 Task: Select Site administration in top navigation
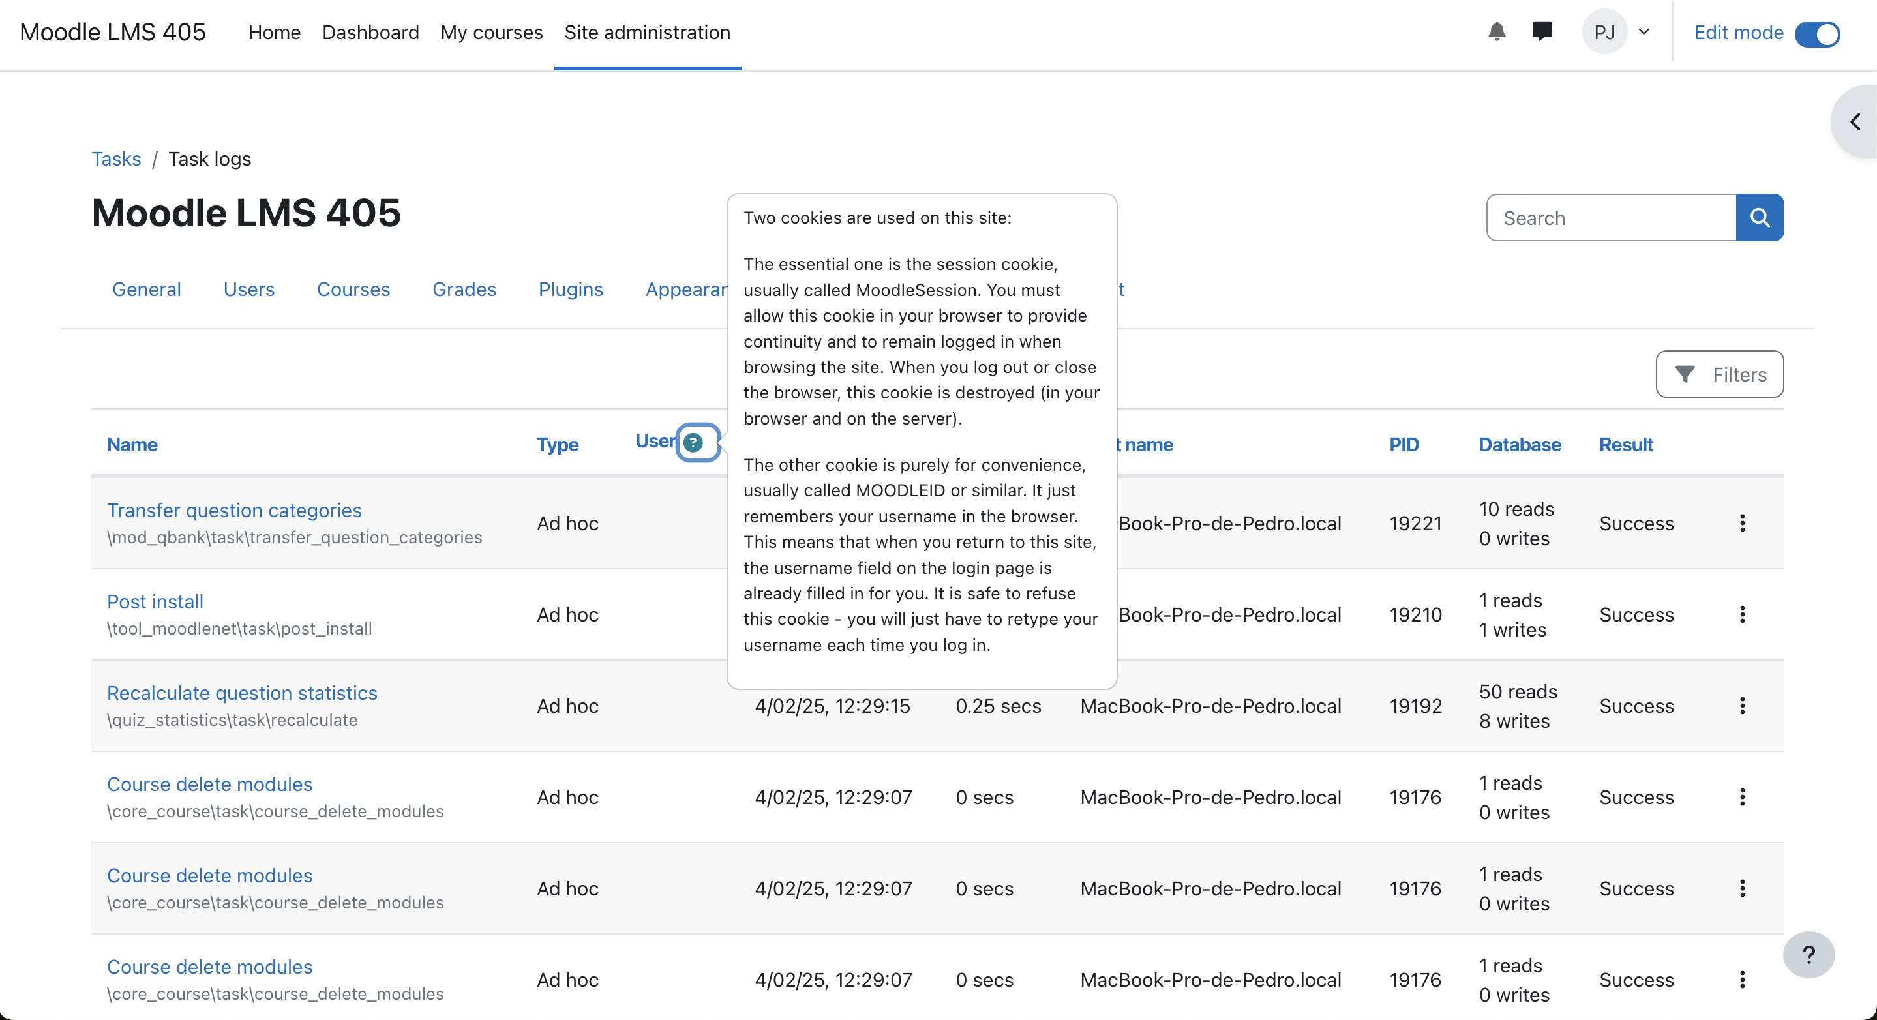[647, 32]
